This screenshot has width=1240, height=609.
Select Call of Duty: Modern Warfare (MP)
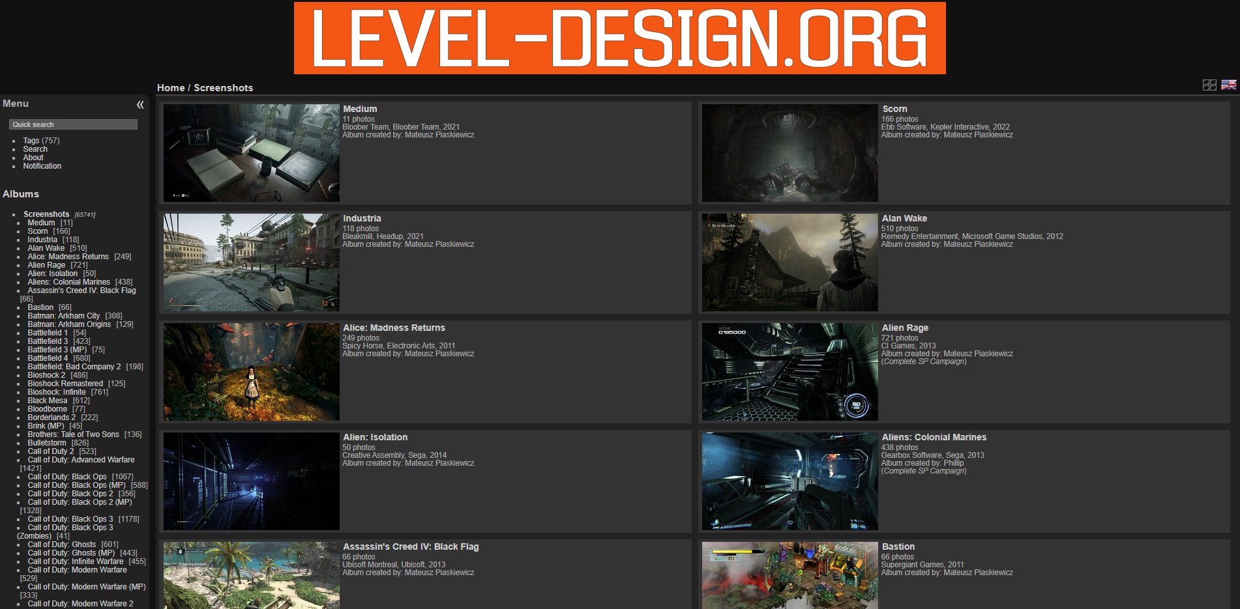coord(87,587)
